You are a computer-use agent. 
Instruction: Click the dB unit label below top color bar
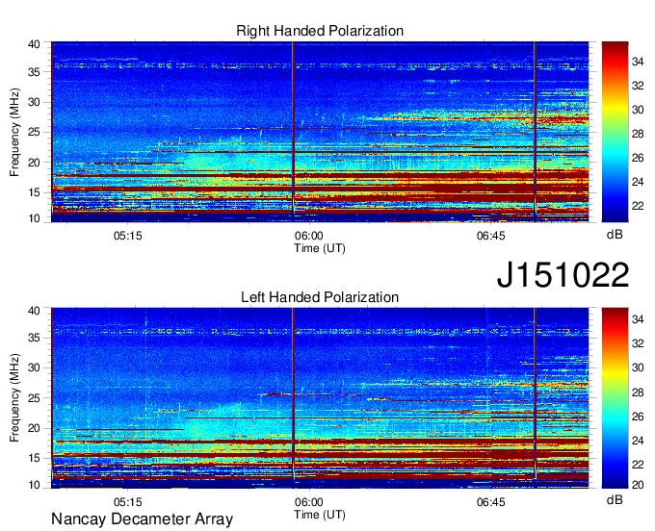point(615,235)
